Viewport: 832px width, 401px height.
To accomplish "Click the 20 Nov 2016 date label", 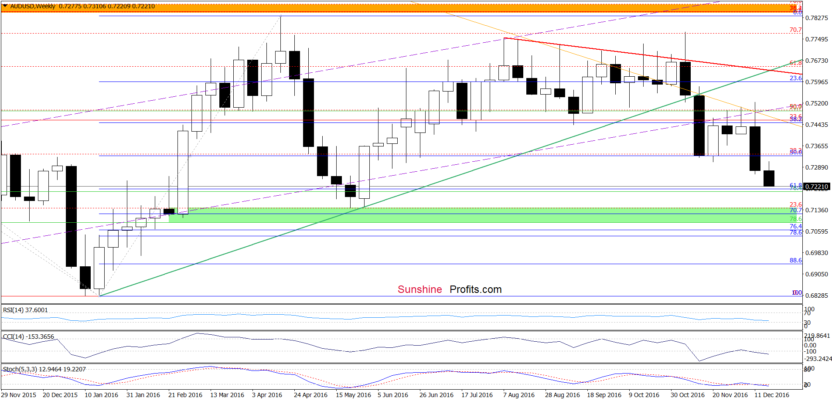I will tap(730, 395).
